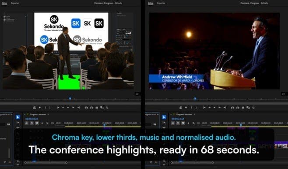Screen dimensions: 288x169
Task: Click left timeline ruler playhead
Action: pyautogui.click(x=104, y=125)
